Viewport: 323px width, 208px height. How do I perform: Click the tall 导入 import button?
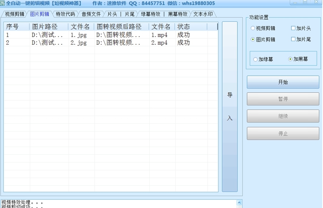point(230,107)
